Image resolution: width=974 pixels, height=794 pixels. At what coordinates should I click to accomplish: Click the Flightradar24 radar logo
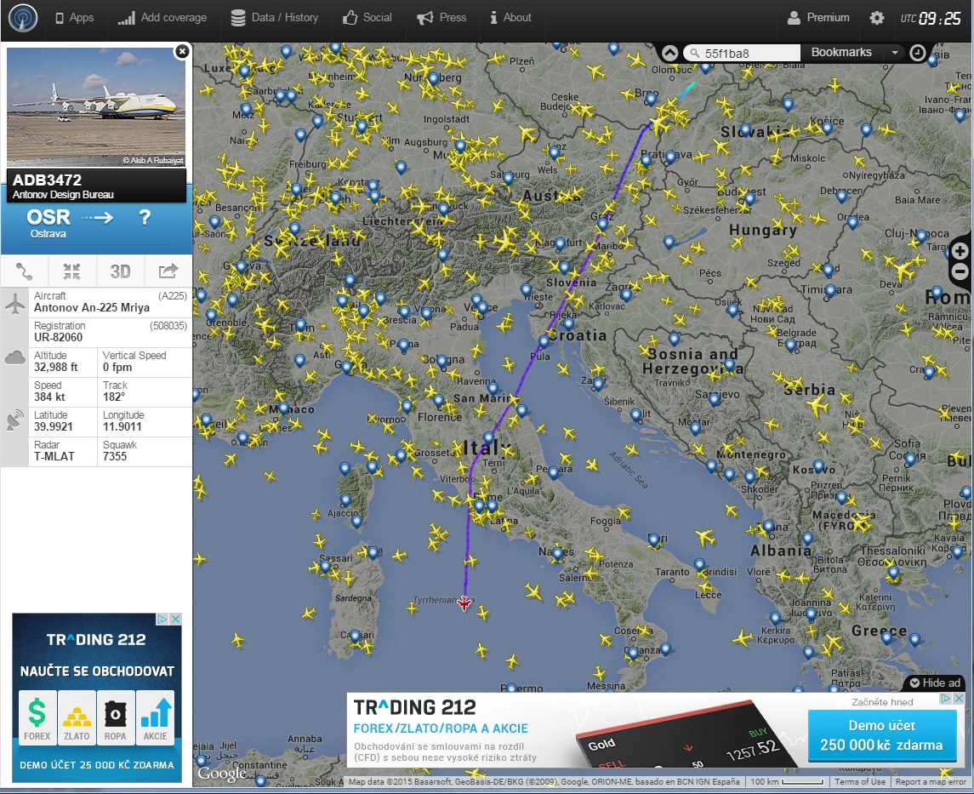(x=23, y=18)
